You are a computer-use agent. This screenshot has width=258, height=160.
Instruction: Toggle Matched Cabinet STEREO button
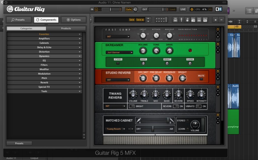pyautogui.click(x=187, y=121)
